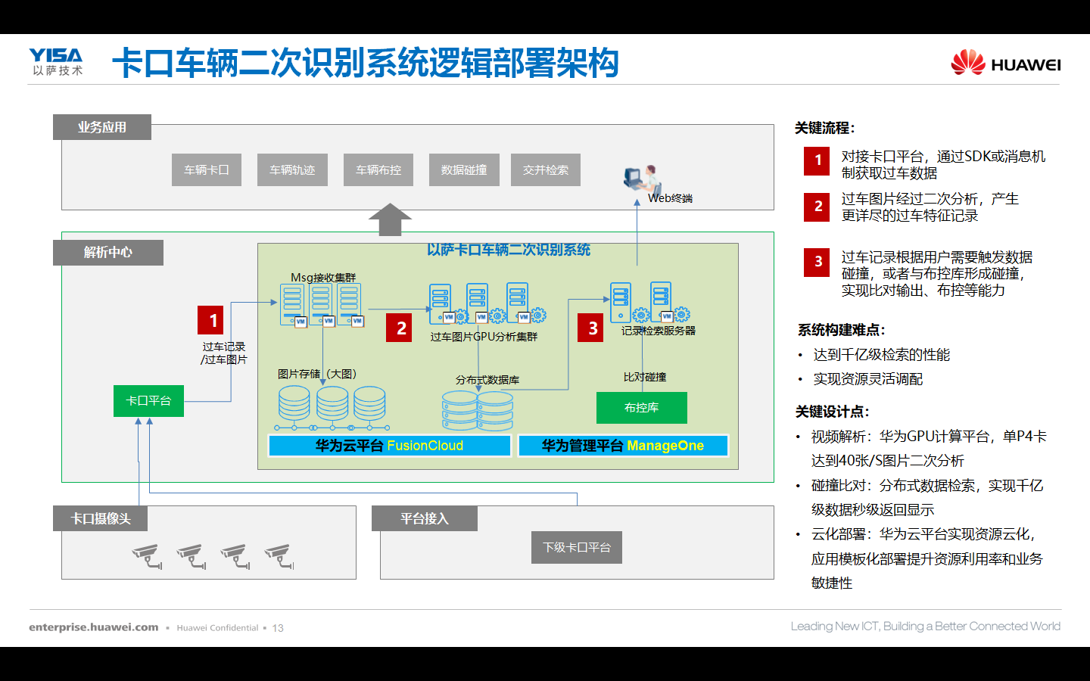The height and width of the screenshot is (681, 1090).
Task: Select the 交并检索 box
Action: (x=546, y=169)
